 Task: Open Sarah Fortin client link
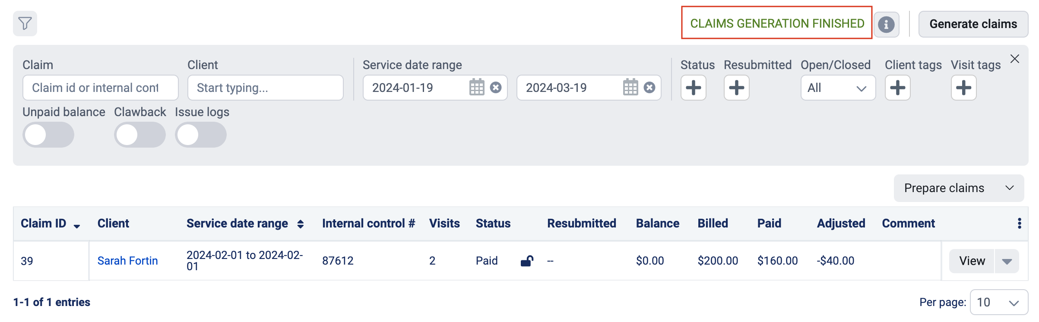coord(128,261)
